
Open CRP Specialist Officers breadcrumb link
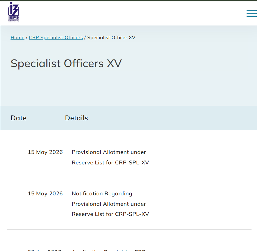(x=56, y=38)
